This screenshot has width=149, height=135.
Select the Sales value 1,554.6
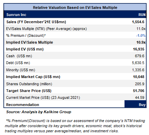[138, 22]
